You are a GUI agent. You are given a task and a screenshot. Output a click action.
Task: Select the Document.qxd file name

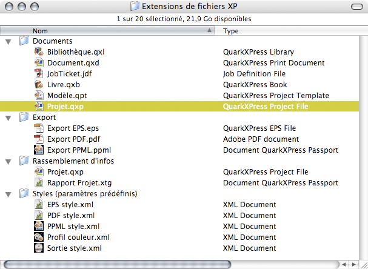click(x=73, y=63)
